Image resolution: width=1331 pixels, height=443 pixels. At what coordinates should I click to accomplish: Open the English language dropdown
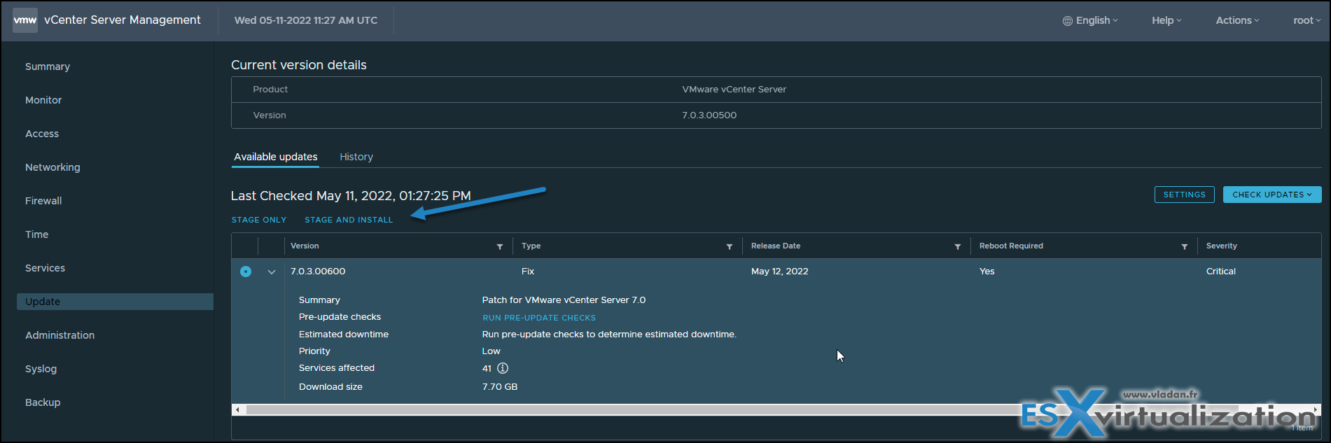(x=1090, y=20)
